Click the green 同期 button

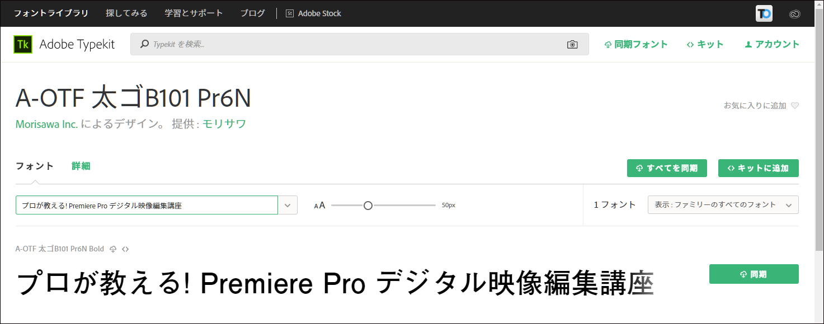click(754, 274)
